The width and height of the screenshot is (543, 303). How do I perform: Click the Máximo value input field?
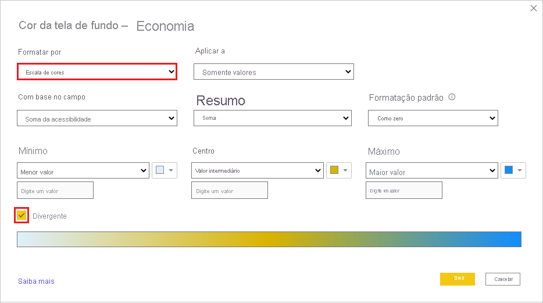[404, 190]
